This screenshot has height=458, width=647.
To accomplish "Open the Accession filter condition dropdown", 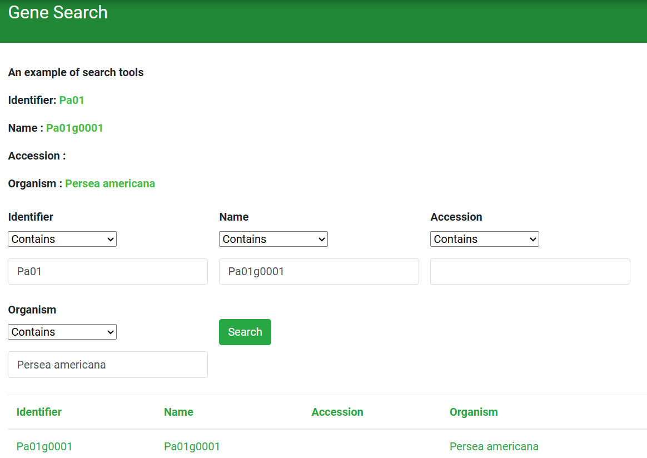I will point(485,239).
